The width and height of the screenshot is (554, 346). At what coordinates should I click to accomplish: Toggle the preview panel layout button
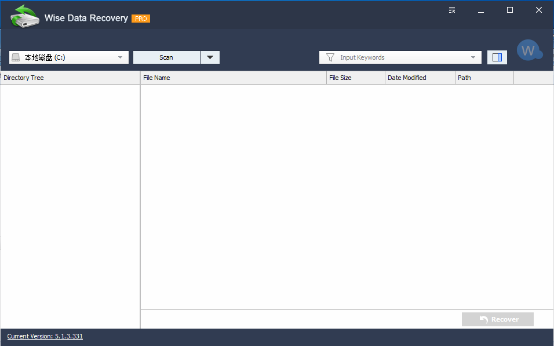(497, 57)
